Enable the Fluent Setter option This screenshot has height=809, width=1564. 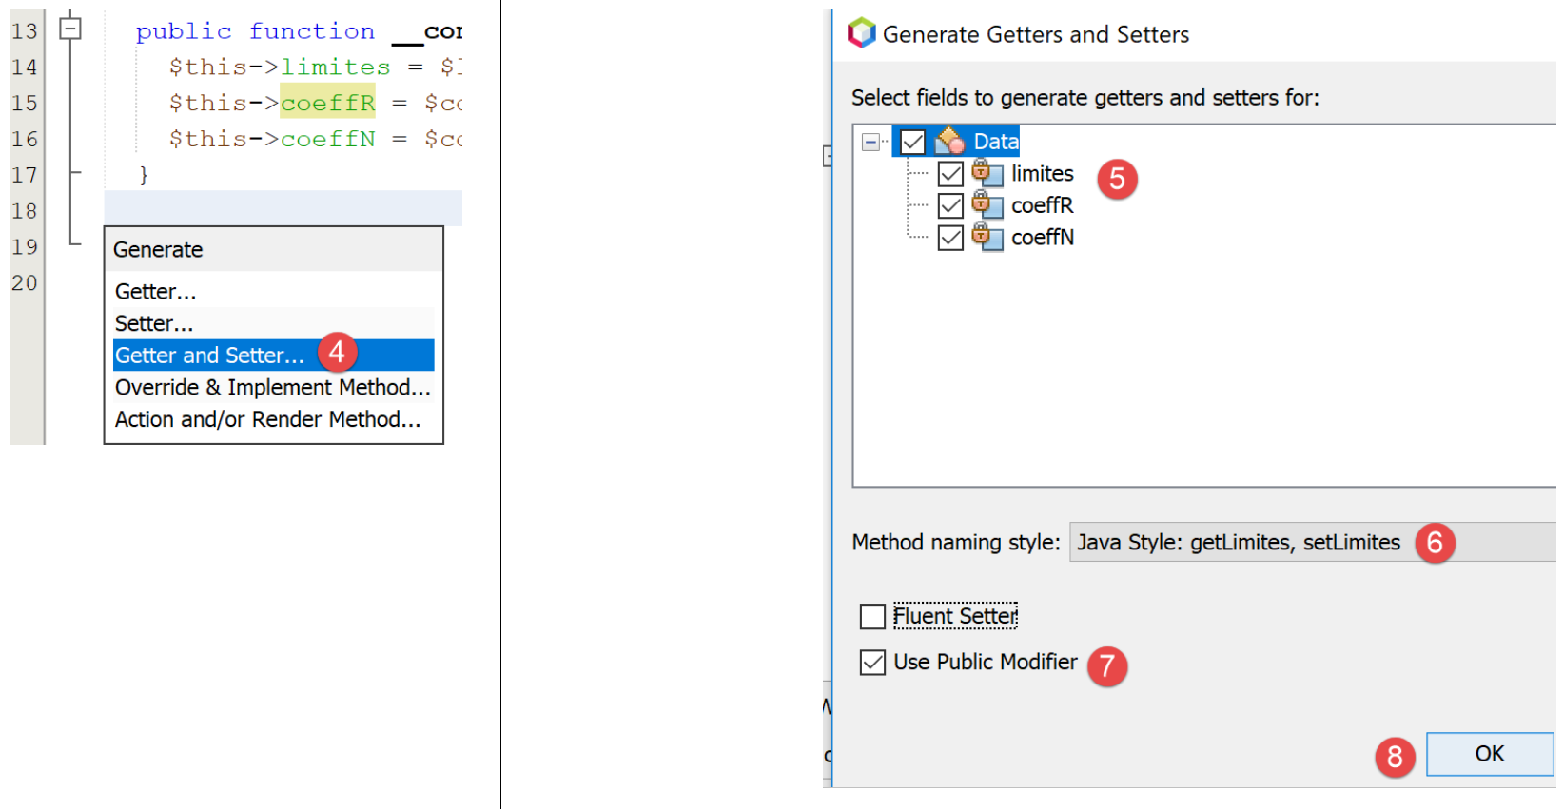coord(872,617)
